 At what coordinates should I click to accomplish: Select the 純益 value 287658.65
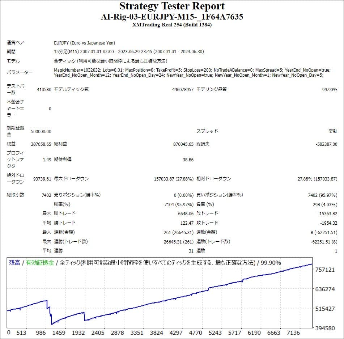pos(41,144)
